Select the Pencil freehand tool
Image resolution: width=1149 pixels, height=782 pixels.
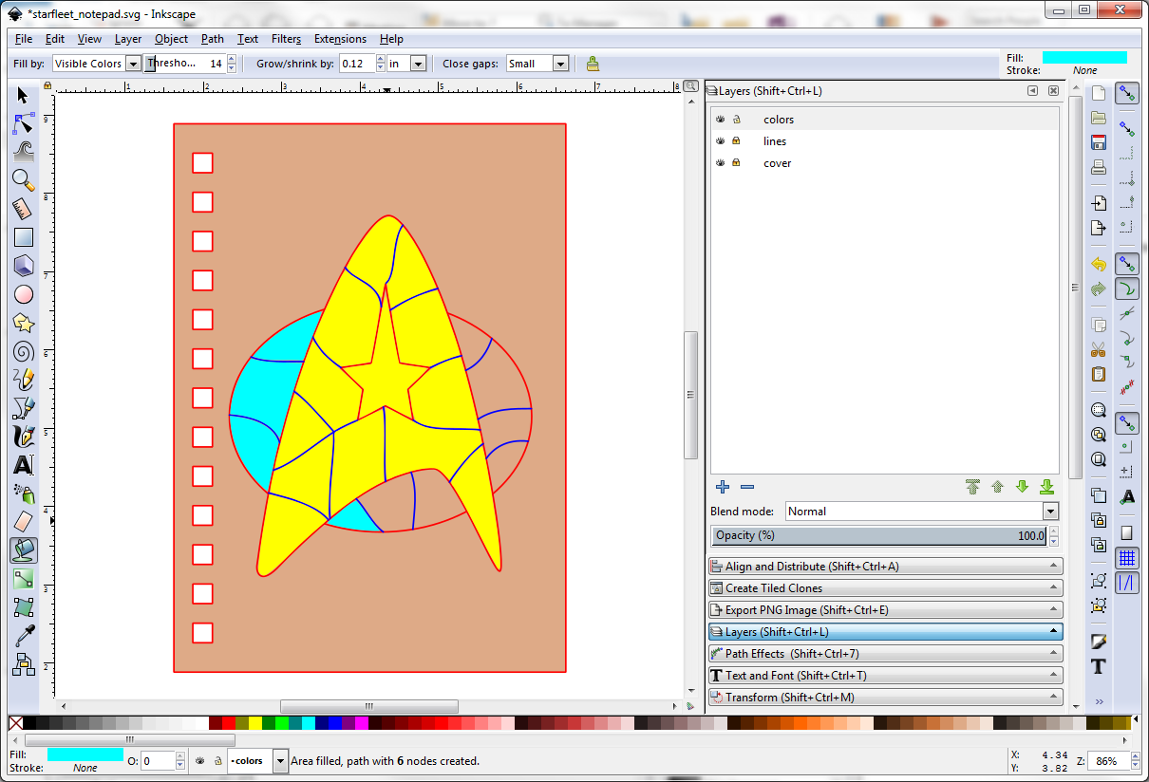23,380
